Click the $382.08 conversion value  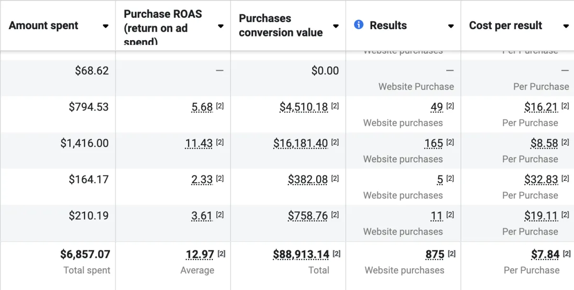(x=308, y=180)
